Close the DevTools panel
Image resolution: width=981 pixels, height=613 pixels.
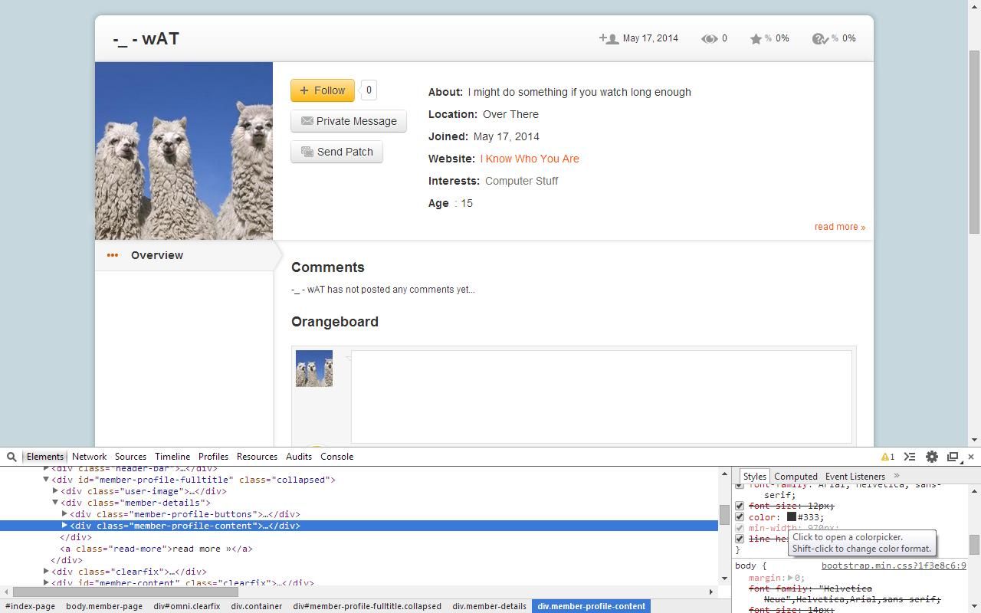point(971,457)
